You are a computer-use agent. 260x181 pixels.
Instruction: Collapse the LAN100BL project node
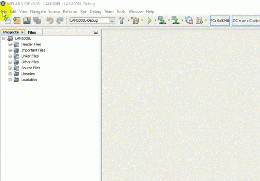point(3,39)
